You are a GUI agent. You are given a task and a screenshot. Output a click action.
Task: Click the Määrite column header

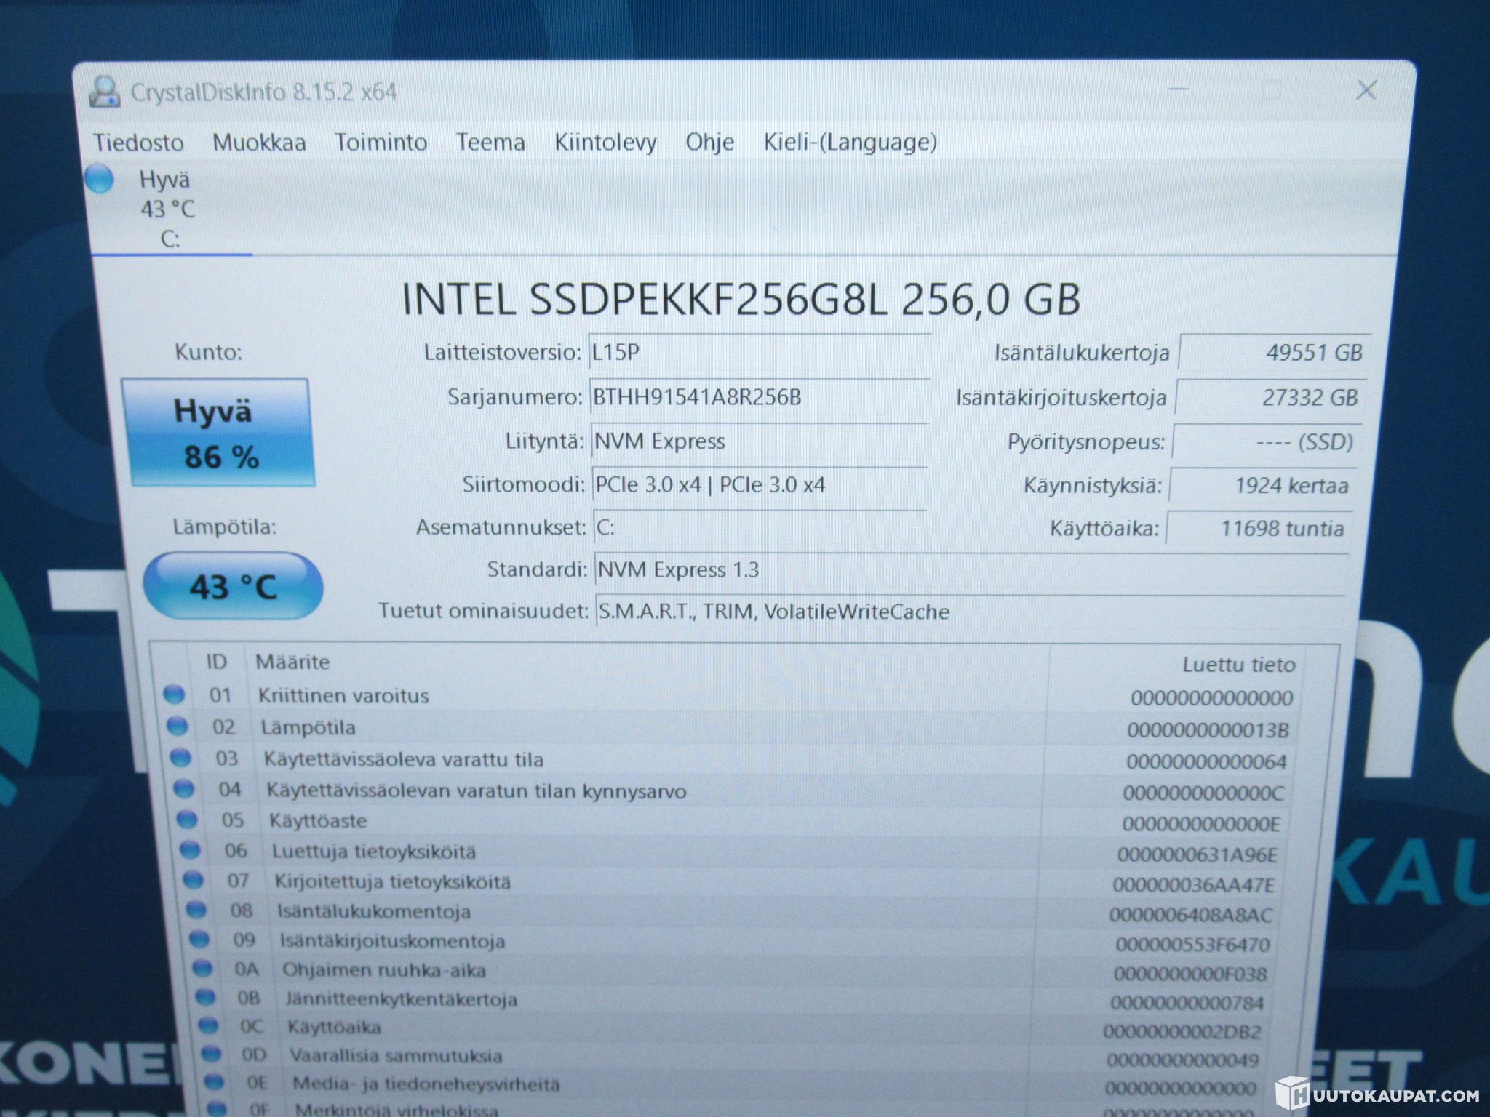292,662
